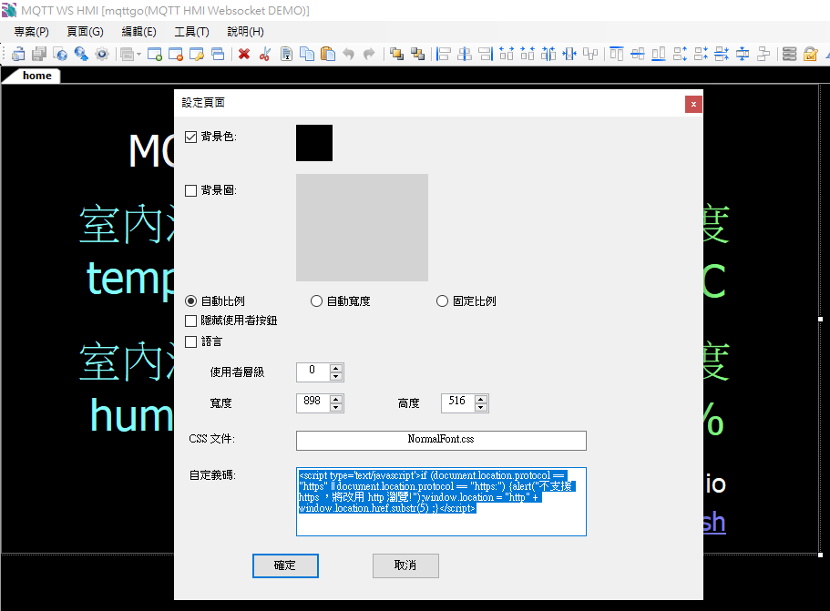Viewport: 830px width, 611px height.
Task: Align objects along the vertical middle line
Action: click(x=638, y=54)
